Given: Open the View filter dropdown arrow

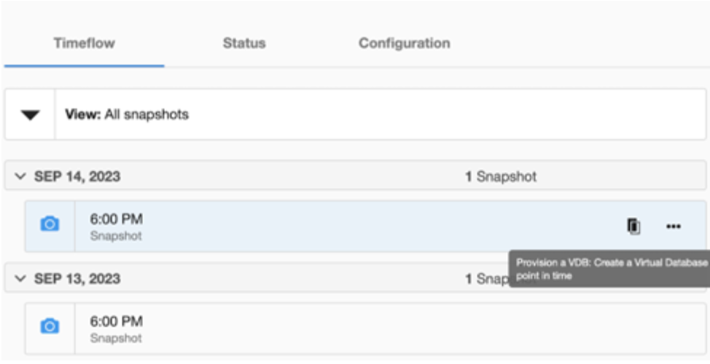Looking at the screenshot, I should 30,115.
